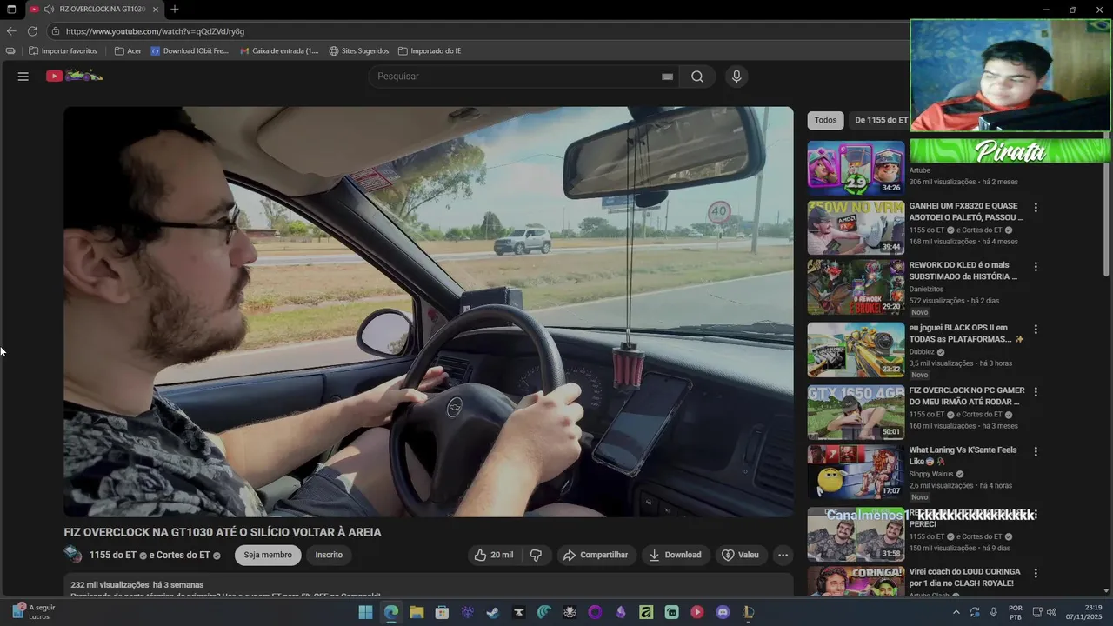Viewport: 1113px width, 626px height.
Task: Go back in the browser
Action: point(11,31)
